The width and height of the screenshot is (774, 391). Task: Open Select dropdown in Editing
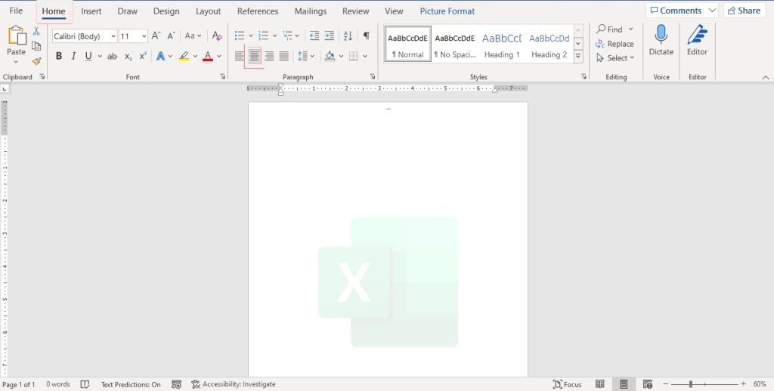pos(615,58)
